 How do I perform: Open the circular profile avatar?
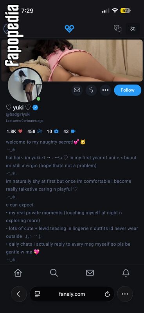click(x=25, y=85)
